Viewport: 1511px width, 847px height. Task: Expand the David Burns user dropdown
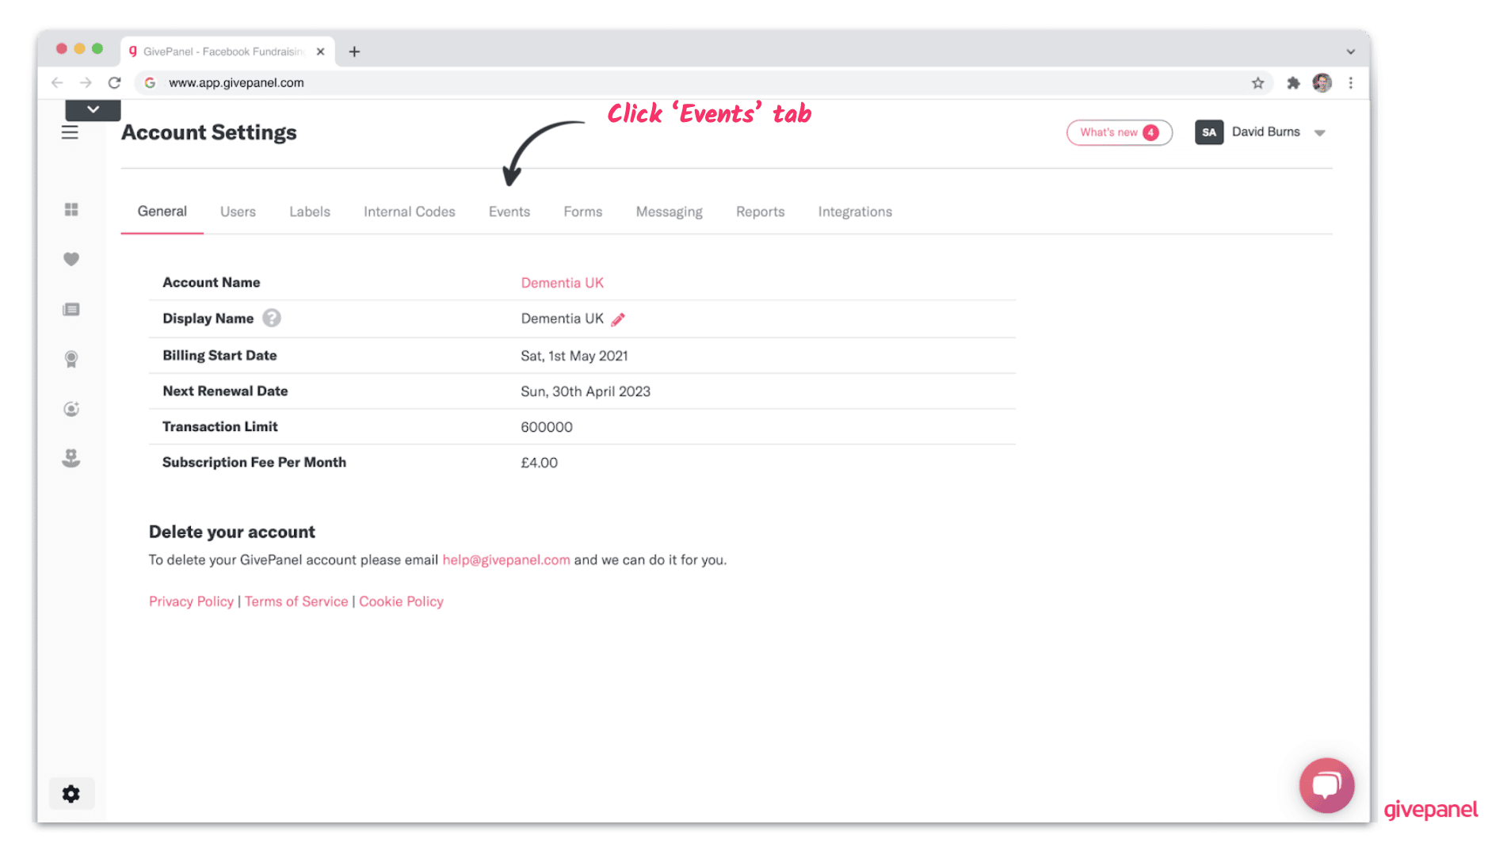click(x=1319, y=133)
